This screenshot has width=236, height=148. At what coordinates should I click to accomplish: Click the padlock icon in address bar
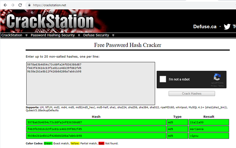(29, 5)
